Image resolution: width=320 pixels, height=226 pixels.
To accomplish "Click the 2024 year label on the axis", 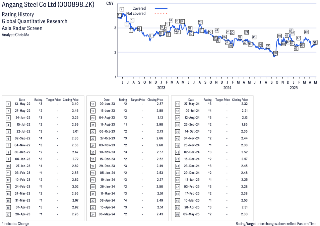I will pyautogui.click(x=227, y=88).
